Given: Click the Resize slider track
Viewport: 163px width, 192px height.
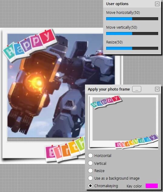Looking at the screenshot, I should [x=132, y=48].
